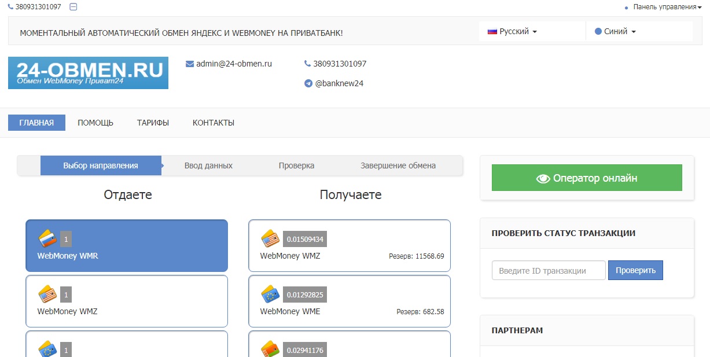Click the WMZ wallet icon under Получаете
Screen dimensions: 710x357
(x=270, y=238)
